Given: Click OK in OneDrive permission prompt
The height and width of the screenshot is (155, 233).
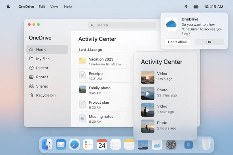Looking at the screenshot, I should coord(209,42).
